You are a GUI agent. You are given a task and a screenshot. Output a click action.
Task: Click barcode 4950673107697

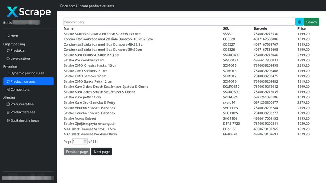coord(266,134)
